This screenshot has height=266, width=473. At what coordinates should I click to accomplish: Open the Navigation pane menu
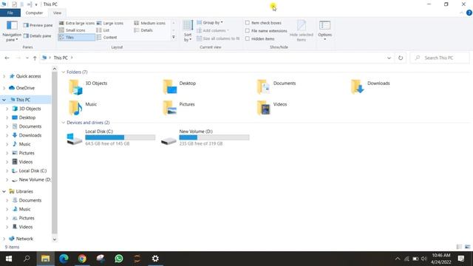[12, 31]
